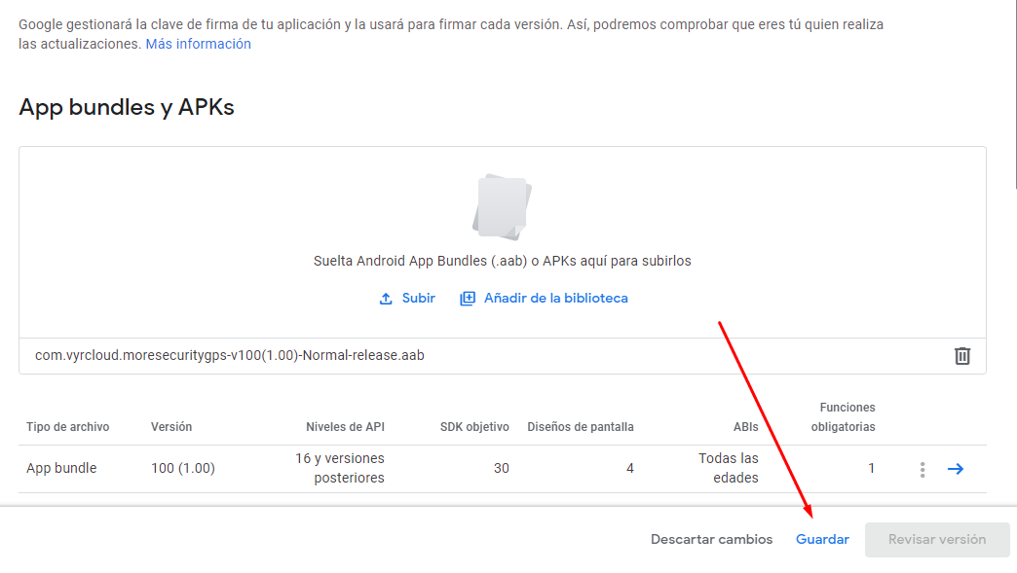
Task: Click the Niveles de API column header
Action: (345, 427)
